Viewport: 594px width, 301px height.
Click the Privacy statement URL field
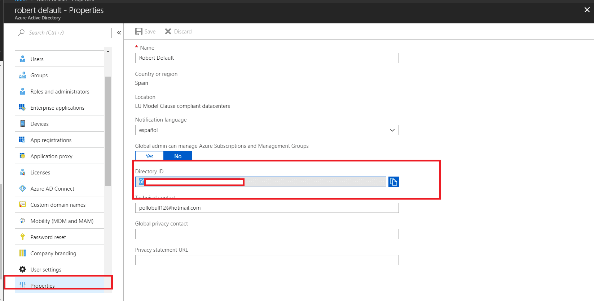267,260
